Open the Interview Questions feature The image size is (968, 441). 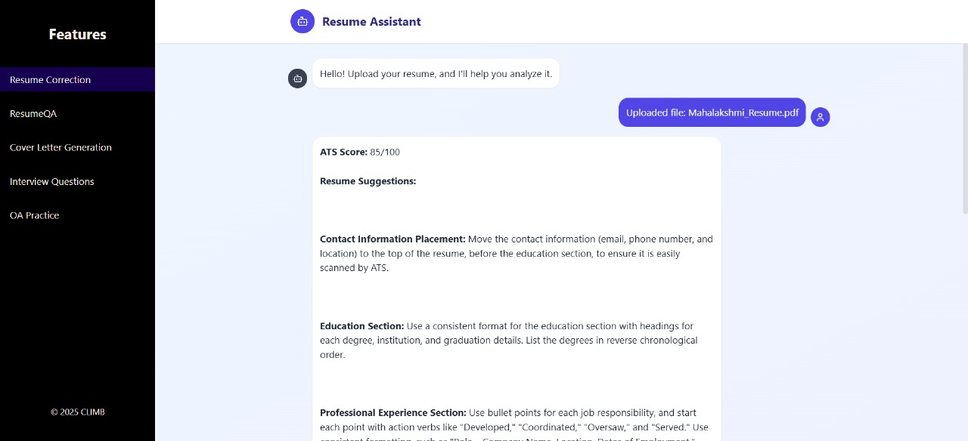[52, 182]
